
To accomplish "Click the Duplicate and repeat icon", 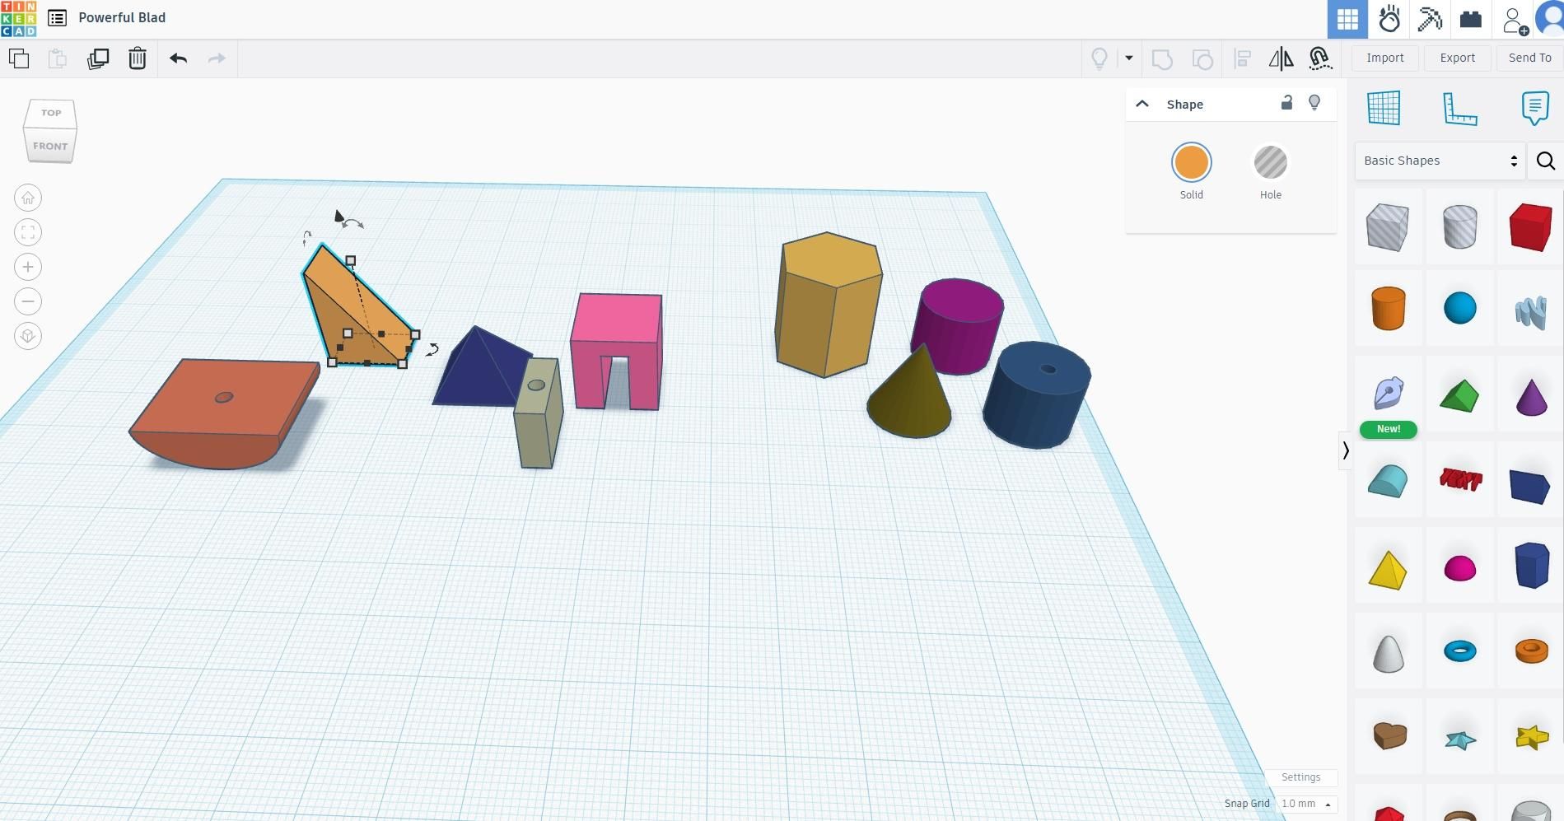I will click(x=98, y=58).
